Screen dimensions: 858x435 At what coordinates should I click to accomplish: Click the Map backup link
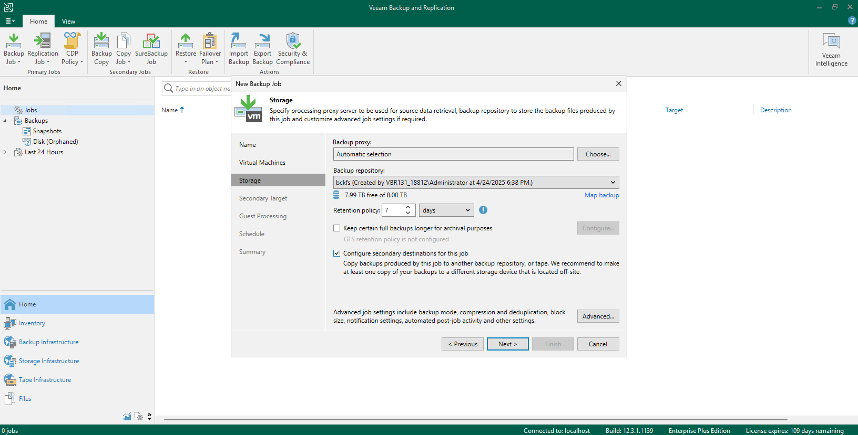(602, 195)
